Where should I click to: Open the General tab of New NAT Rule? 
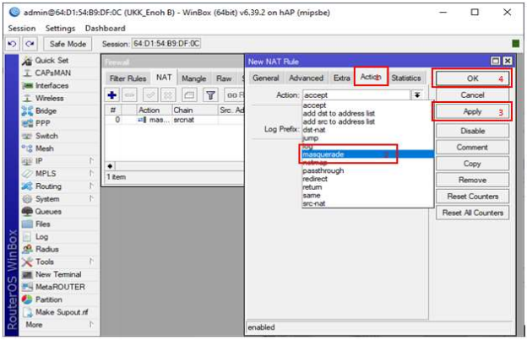266,78
